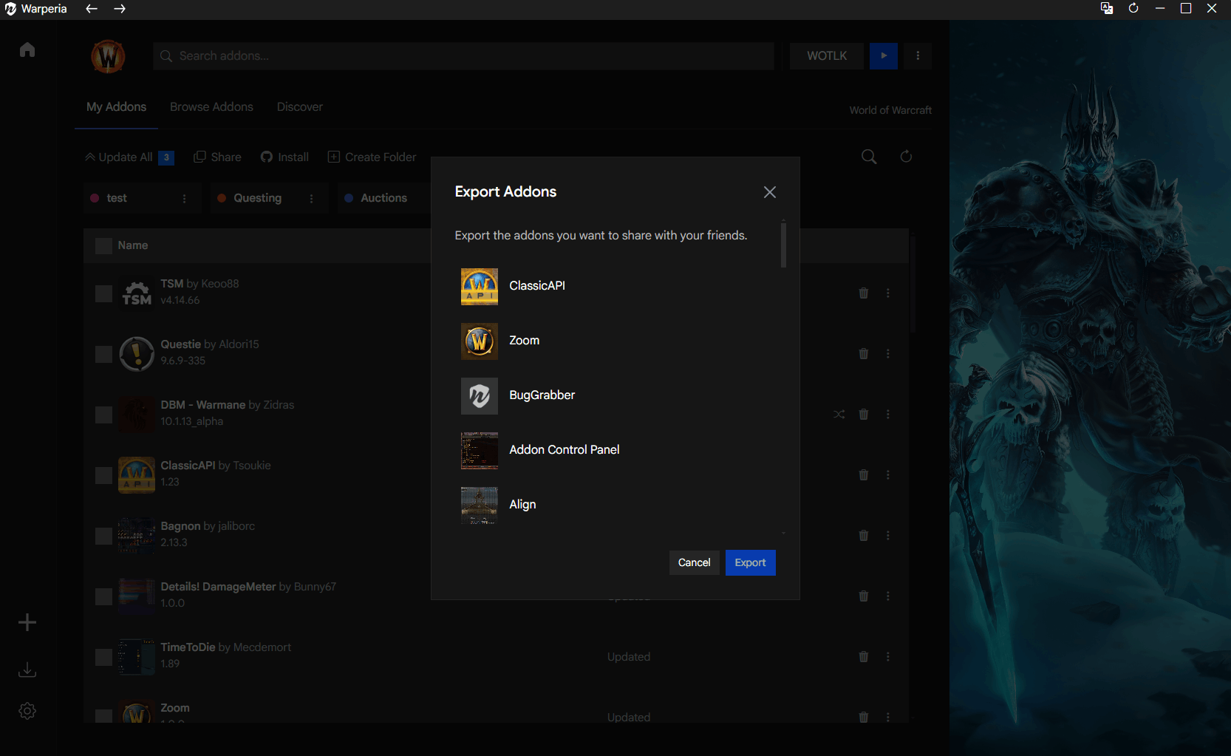Viewport: 1231px width, 756px height.
Task: Check the TSM addon checkbox
Action: (x=103, y=294)
